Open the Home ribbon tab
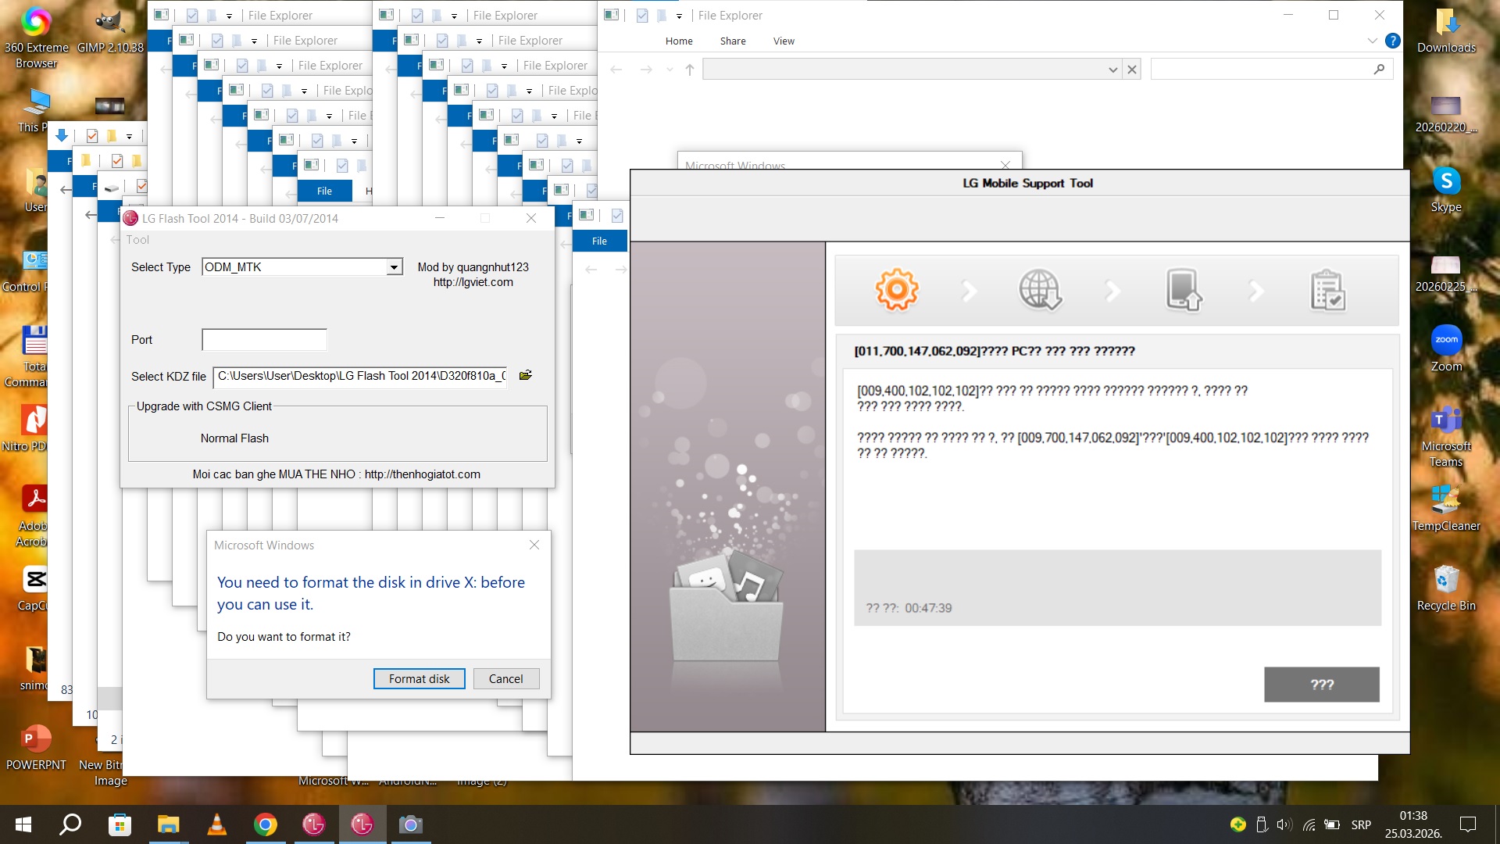The image size is (1500, 844). click(x=678, y=41)
